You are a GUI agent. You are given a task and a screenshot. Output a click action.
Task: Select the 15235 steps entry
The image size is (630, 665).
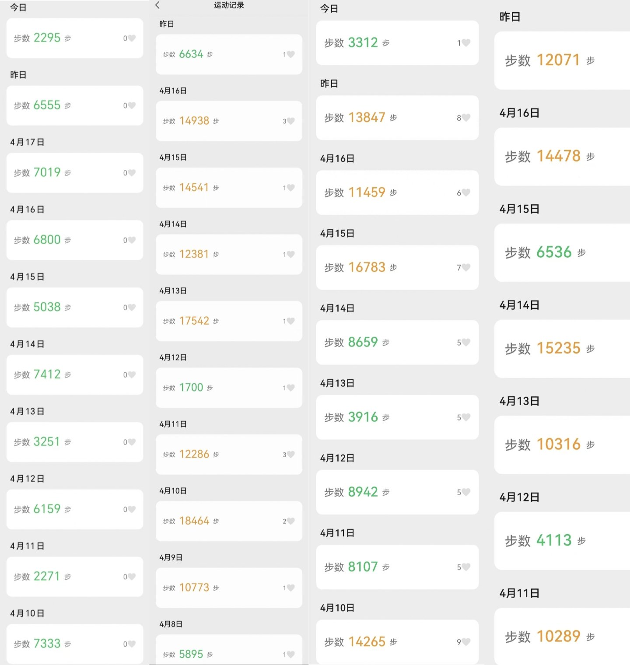click(562, 349)
